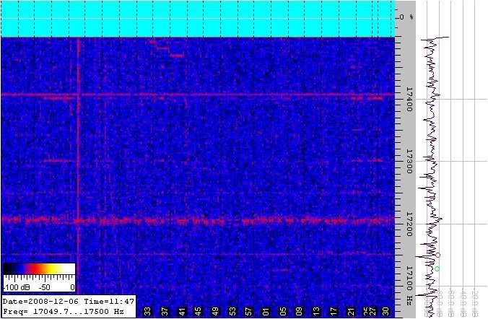Viewport: 488px width, 319px height.
Task: Select the 17200 frequency axis label
Action: click(409, 224)
